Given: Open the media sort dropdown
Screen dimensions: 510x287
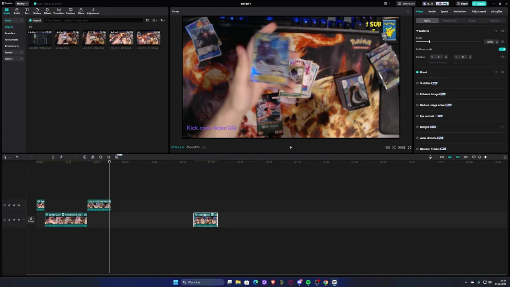Looking at the screenshot, I should pyautogui.click(x=155, y=20).
